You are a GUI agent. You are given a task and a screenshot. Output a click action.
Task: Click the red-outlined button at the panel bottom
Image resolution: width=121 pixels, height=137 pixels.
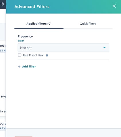(24, 136)
